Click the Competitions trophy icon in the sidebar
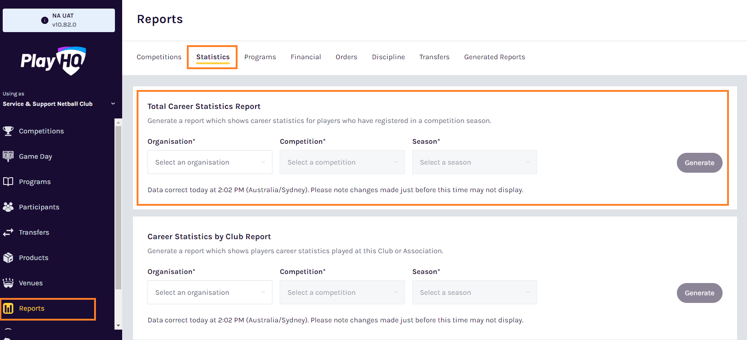This screenshot has height=340, width=747. pos(8,131)
